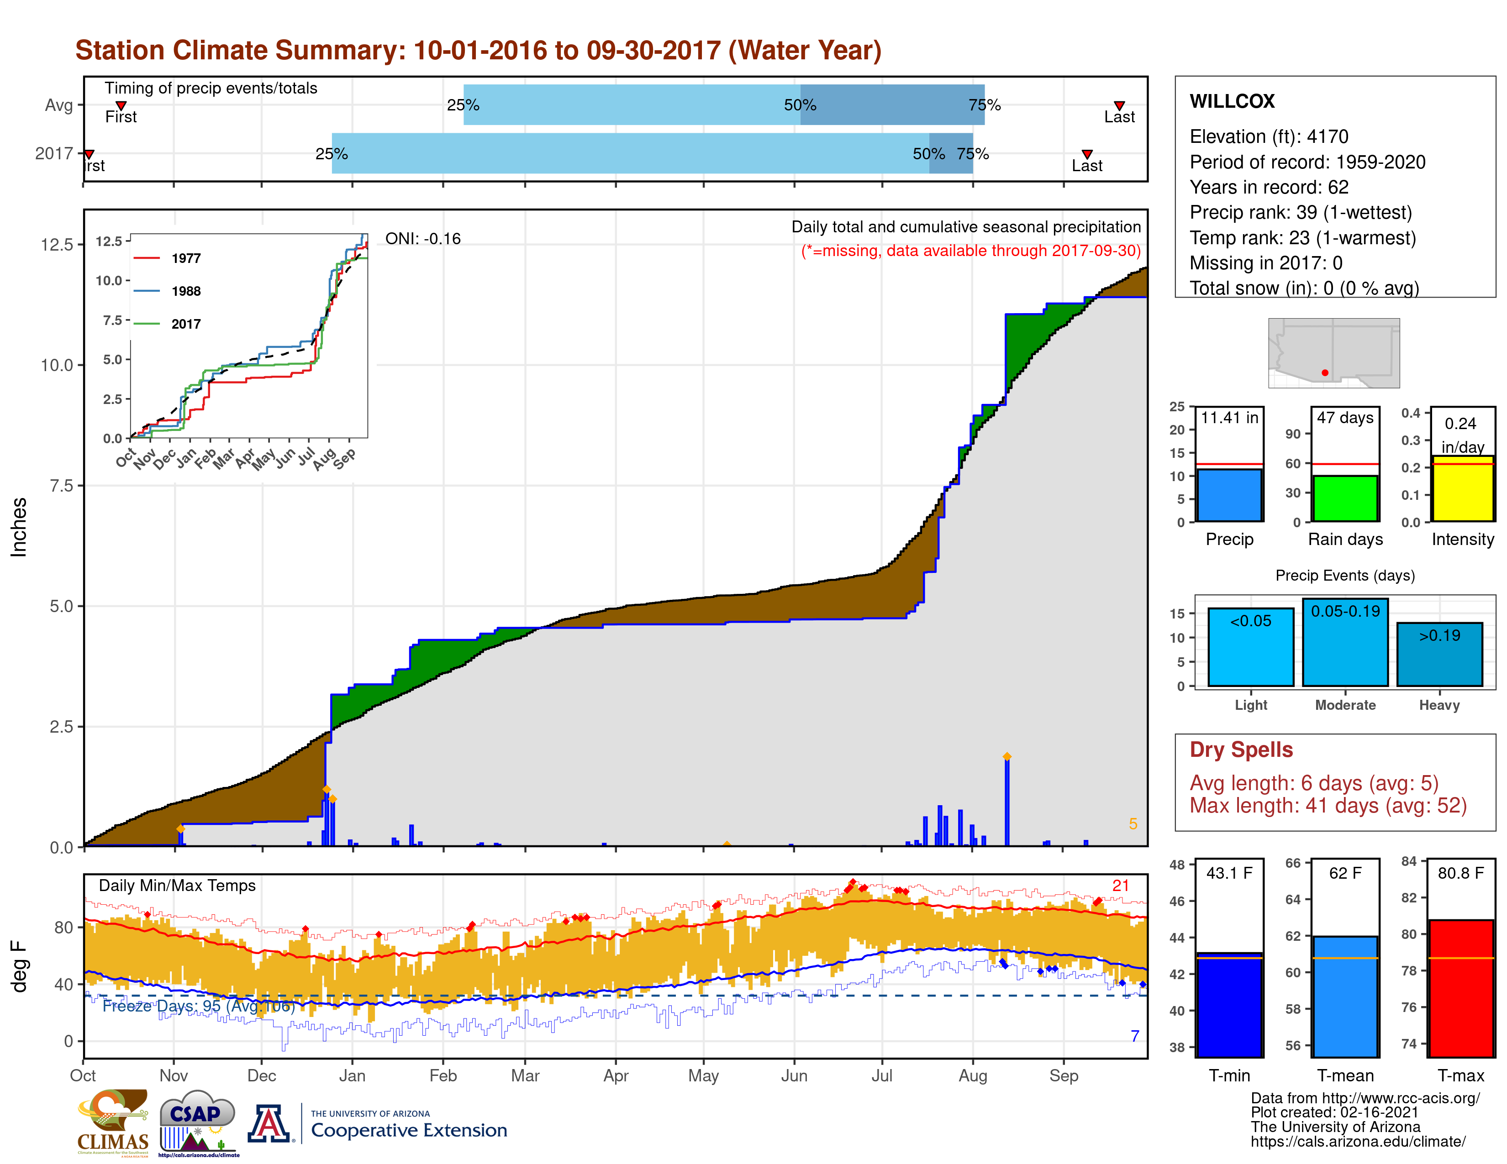The image size is (1507, 1164).
Task: Click the 1977 red legend line in inset
Action: 146,258
